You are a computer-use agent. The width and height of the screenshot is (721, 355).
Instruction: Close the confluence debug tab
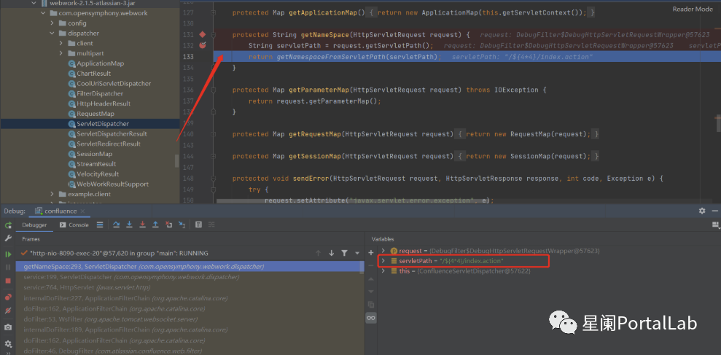(x=83, y=211)
